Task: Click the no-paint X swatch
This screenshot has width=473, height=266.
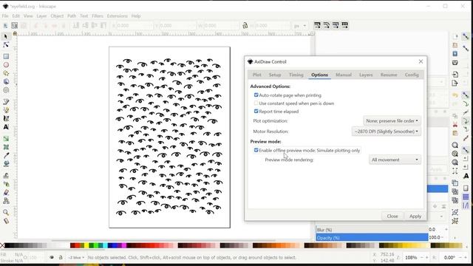Action: pyautogui.click(x=2, y=246)
